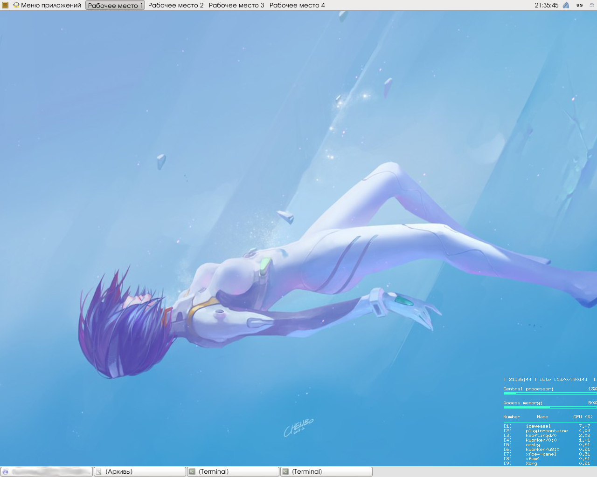Image resolution: width=597 pixels, height=477 pixels.
Task: Click the [5] number beside conky
Action: [507, 445]
